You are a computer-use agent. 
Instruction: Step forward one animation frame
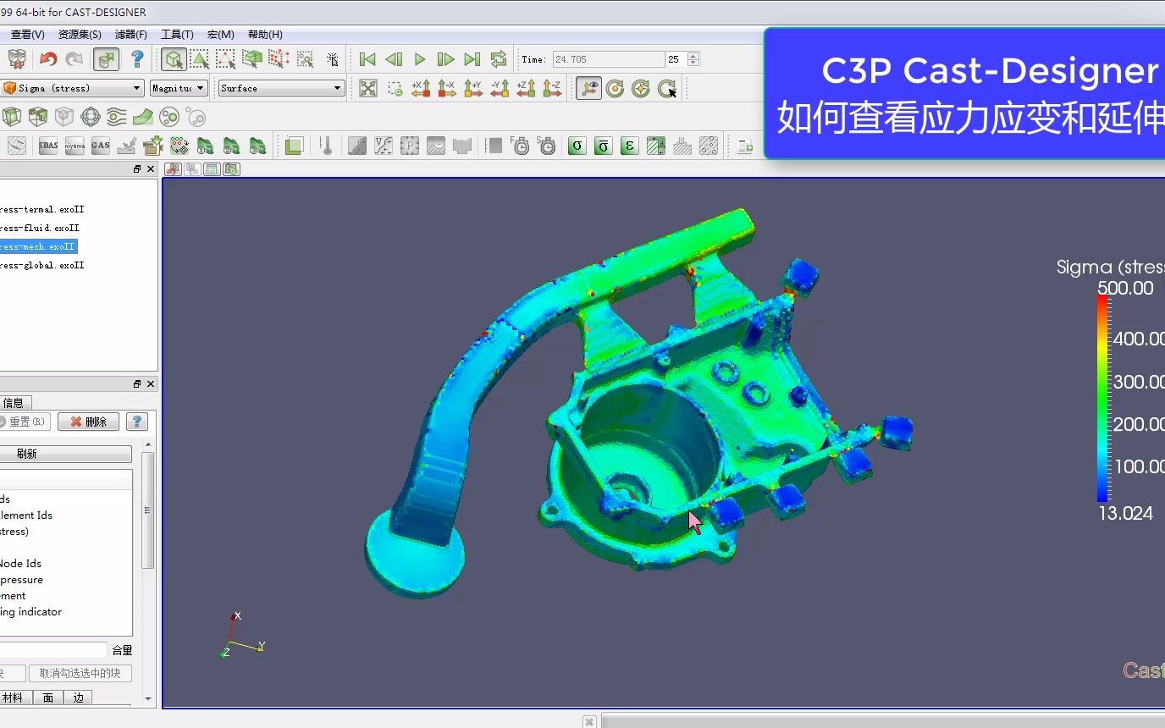pos(446,59)
